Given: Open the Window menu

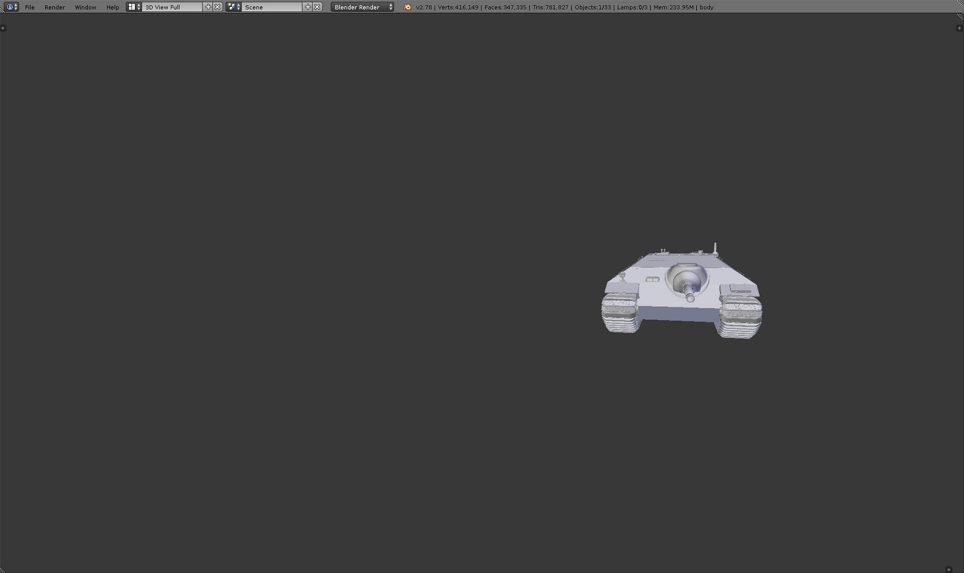Looking at the screenshot, I should coord(85,7).
